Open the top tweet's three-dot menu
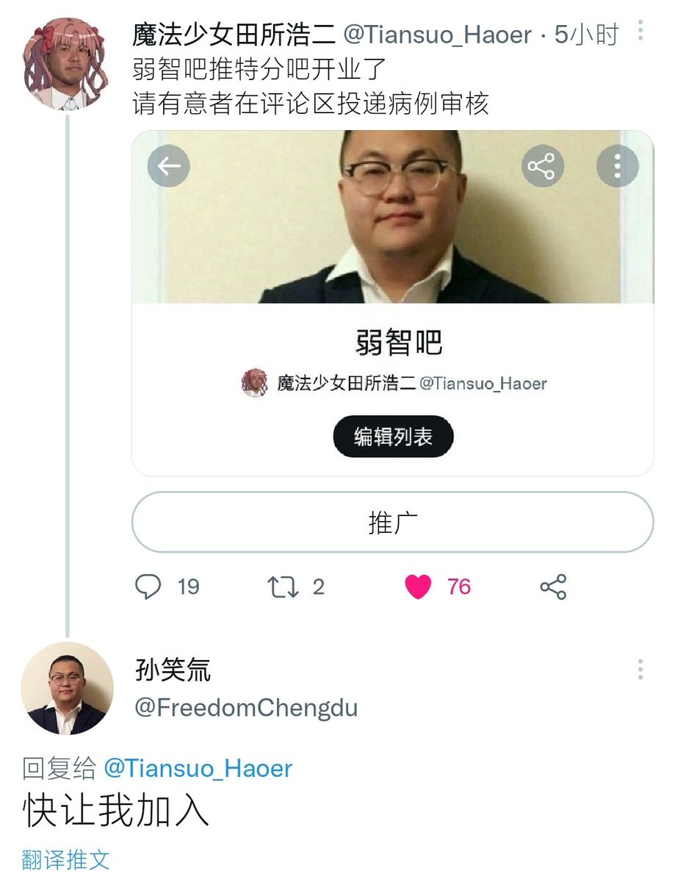Screen dimensions: 675x882 [x=641, y=30]
